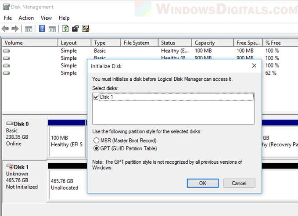Open the Action menu
The image size is (298, 216).
[x=26, y=18]
